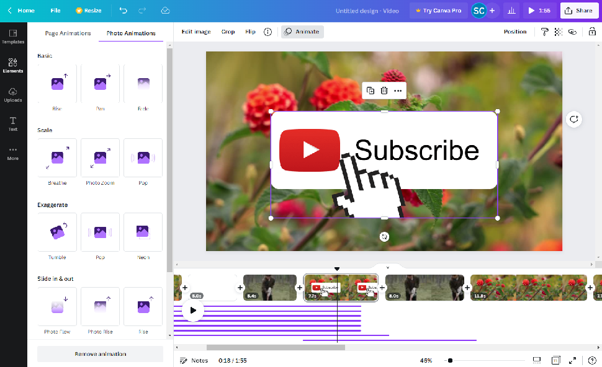Click the Remove animation button
Image resolution: width=602 pixels, height=367 pixels.
point(100,354)
